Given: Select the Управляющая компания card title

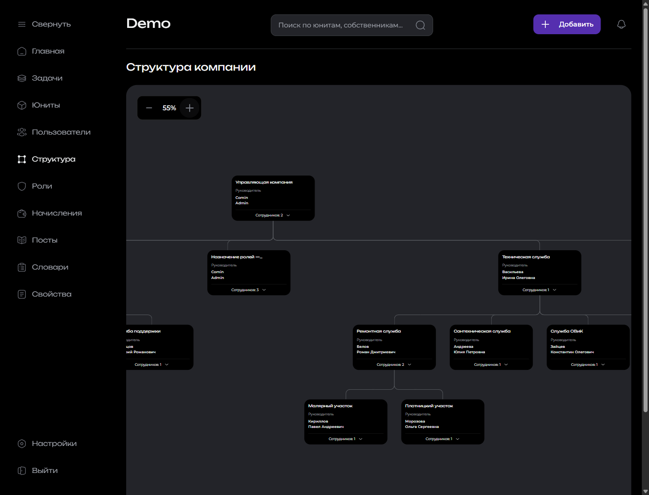Looking at the screenshot, I should (264, 182).
